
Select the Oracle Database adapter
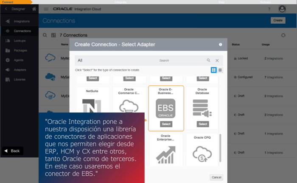coord(203,124)
